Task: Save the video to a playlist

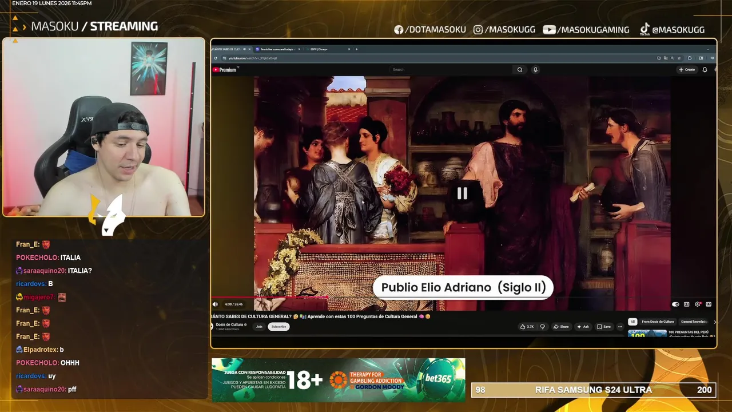Action: 604,327
